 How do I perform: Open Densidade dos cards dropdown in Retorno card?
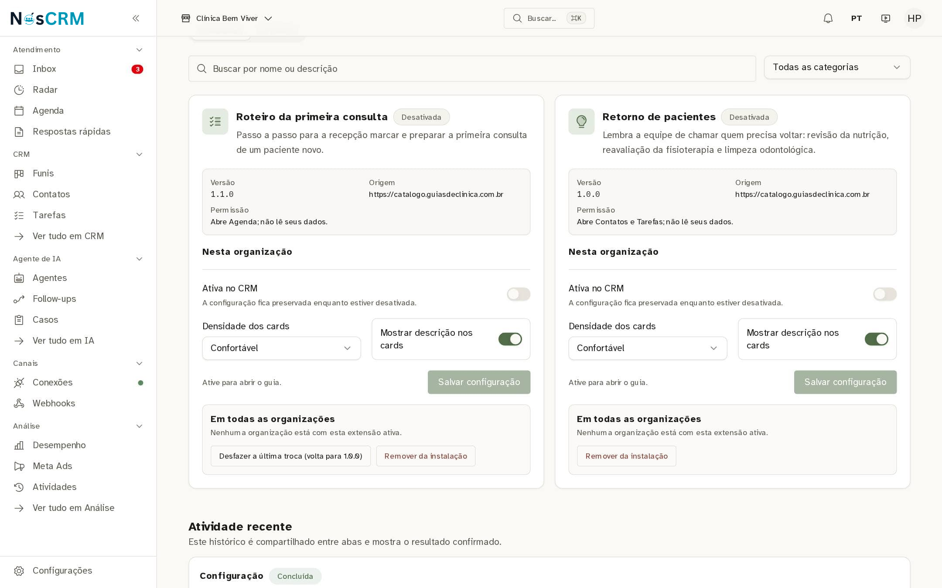[x=648, y=348]
